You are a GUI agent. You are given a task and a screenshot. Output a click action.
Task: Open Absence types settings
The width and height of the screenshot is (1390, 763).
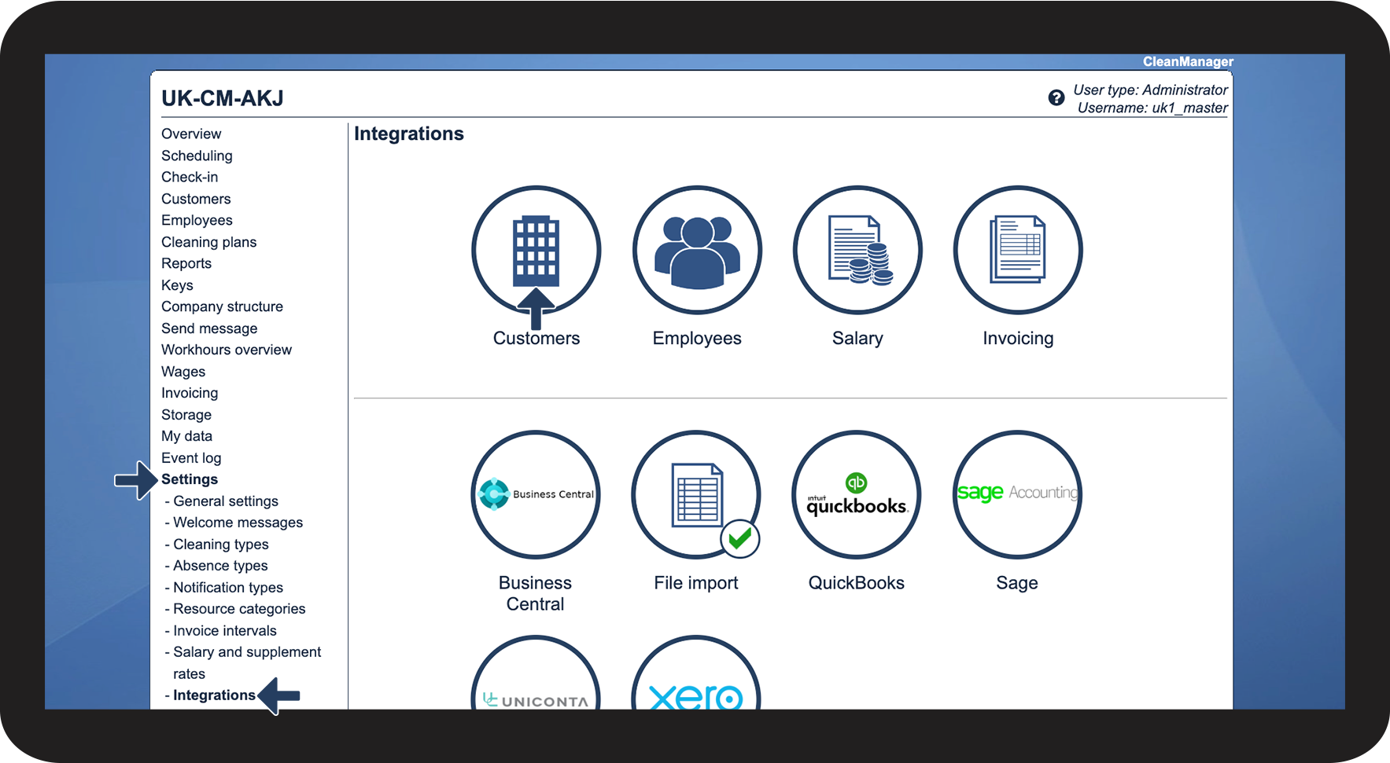tap(220, 566)
